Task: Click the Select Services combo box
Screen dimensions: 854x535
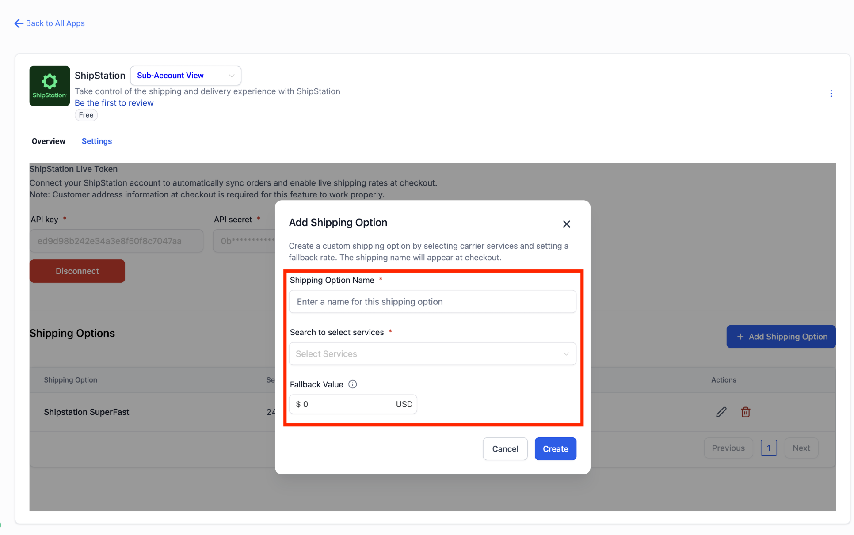Action: pos(424,354)
